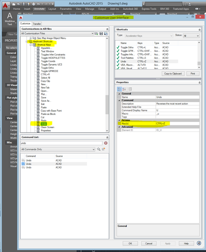The height and width of the screenshot is (252, 206).
Task: Open the Parametric ribbon tab
Action: click(x=66, y=9)
